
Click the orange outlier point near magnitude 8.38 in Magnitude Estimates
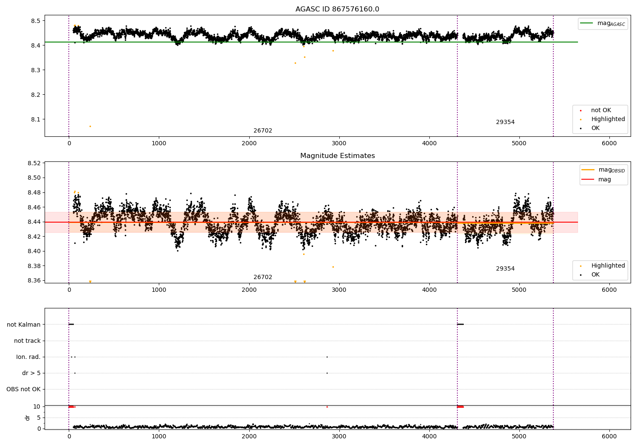click(333, 267)
